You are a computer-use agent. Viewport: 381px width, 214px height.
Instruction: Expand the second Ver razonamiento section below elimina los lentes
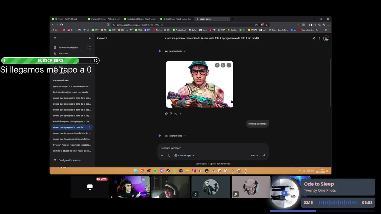[175, 136]
